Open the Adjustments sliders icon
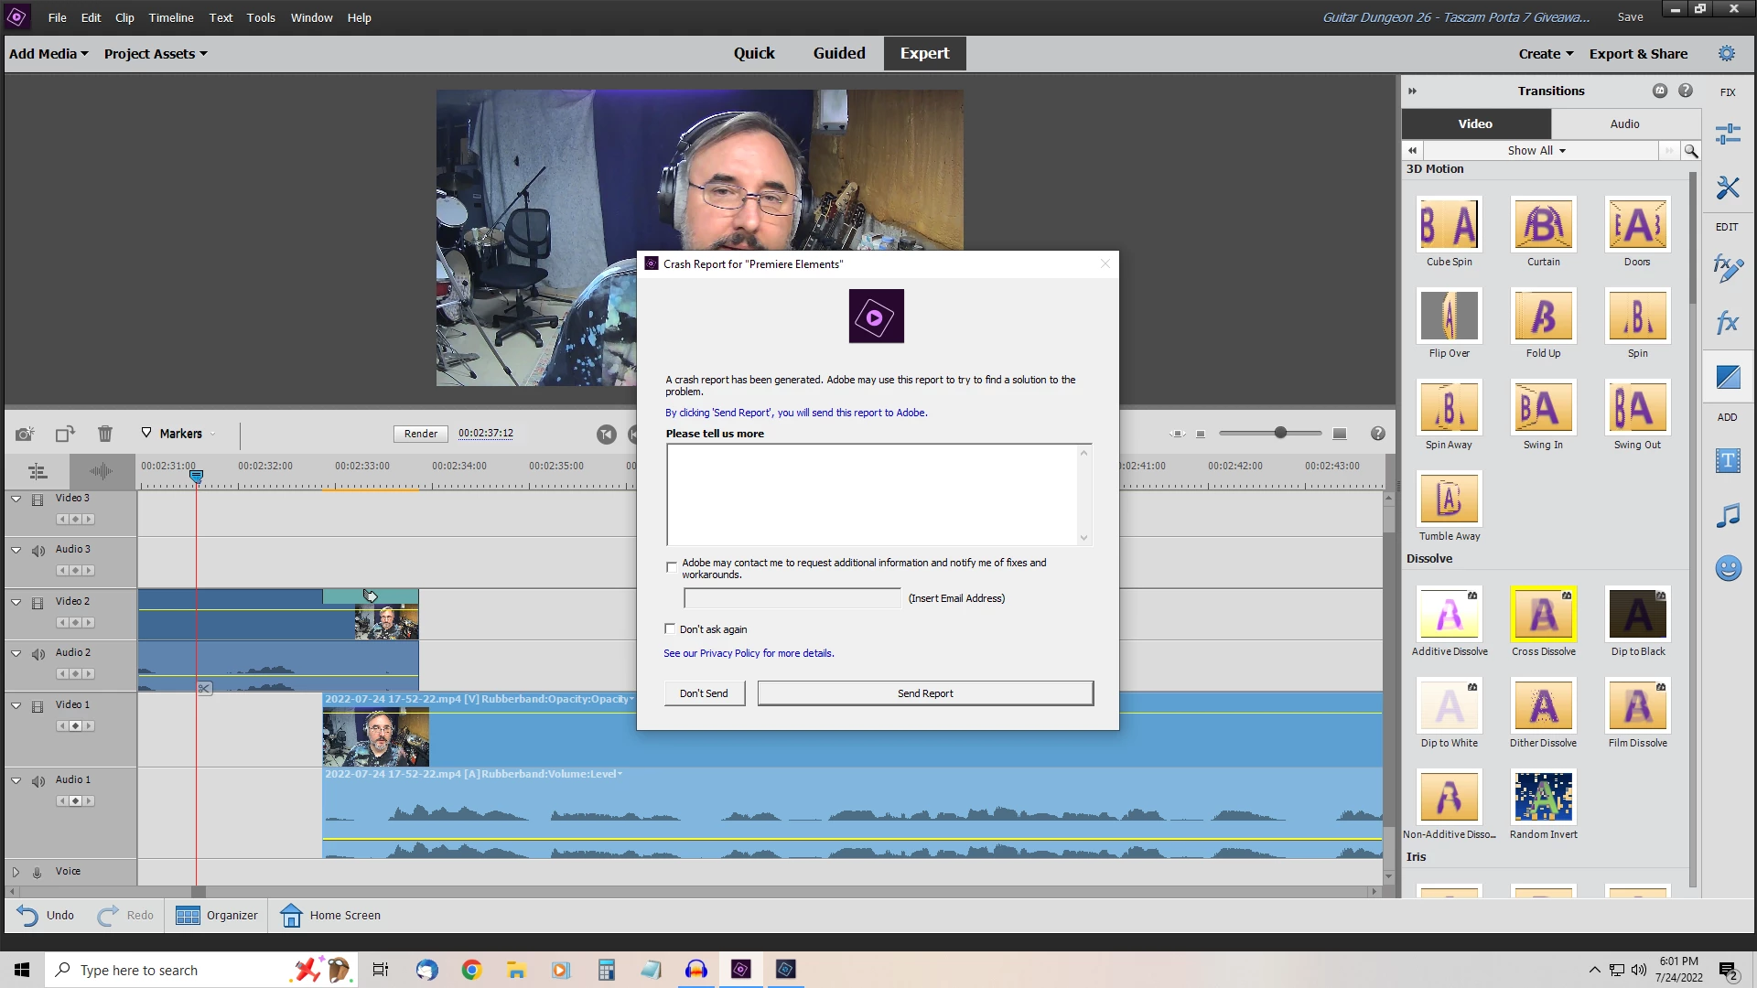 pyautogui.click(x=1728, y=134)
